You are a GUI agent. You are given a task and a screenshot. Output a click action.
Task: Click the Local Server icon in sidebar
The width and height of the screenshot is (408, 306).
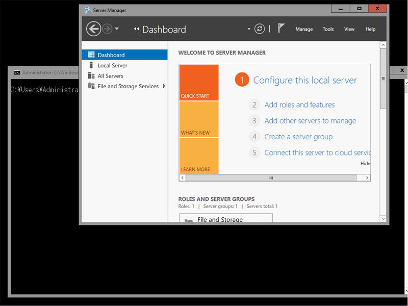91,65
